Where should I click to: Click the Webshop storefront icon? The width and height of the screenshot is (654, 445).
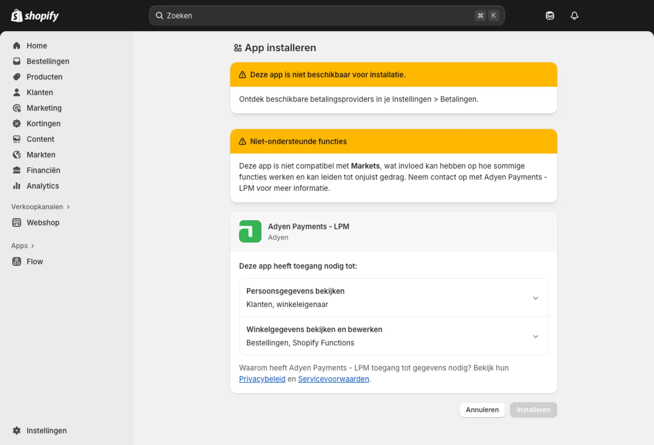click(17, 222)
